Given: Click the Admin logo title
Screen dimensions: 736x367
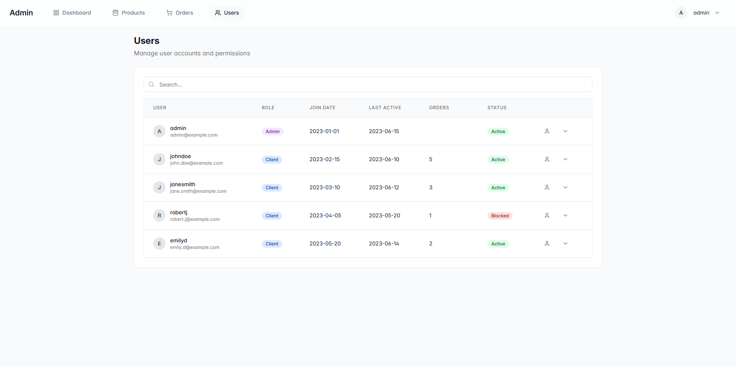Looking at the screenshot, I should [x=21, y=13].
